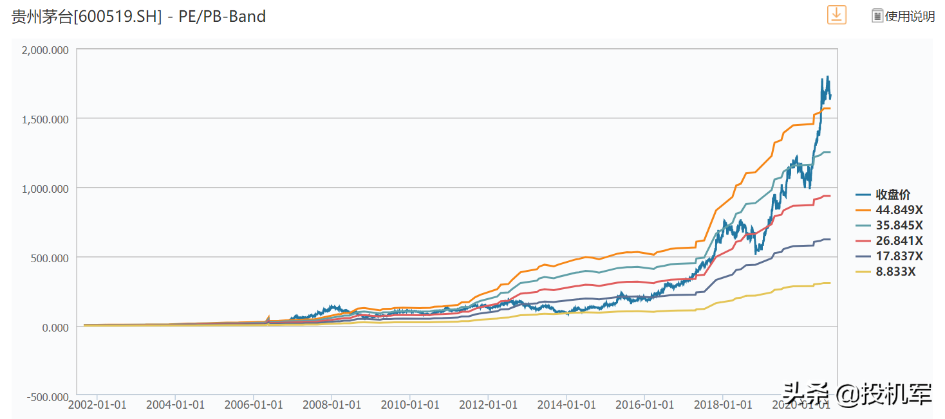
Task: Click the 2008-01-01 x-axis date label
Action: point(332,405)
